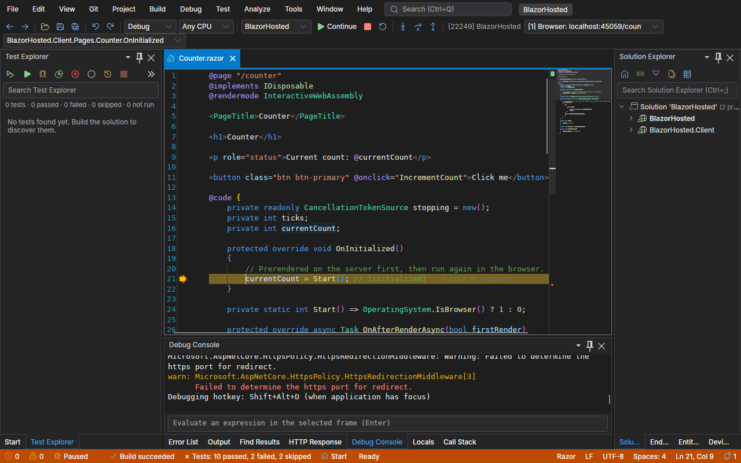Click the Undo icon in toolbar
741x463 pixels.
pos(96,27)
